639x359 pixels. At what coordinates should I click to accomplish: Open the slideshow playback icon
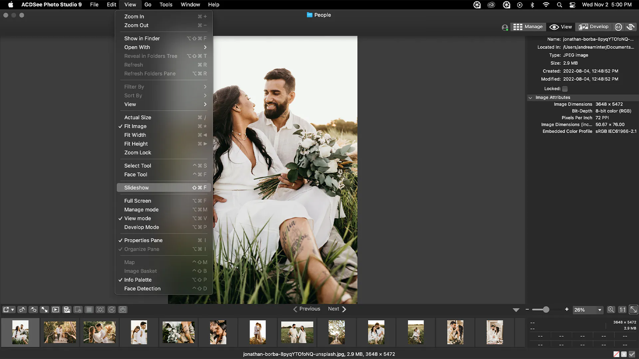tap(56, 309)
